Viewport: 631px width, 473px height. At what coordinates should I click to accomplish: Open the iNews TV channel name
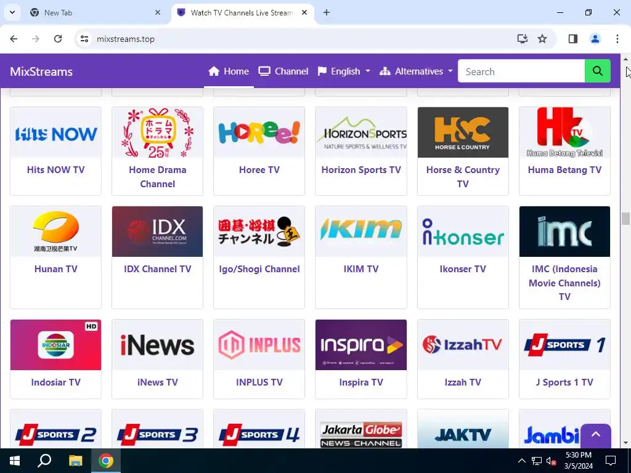click(x=157, y=382)
